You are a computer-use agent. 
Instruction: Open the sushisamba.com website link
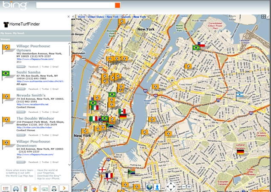41,81
